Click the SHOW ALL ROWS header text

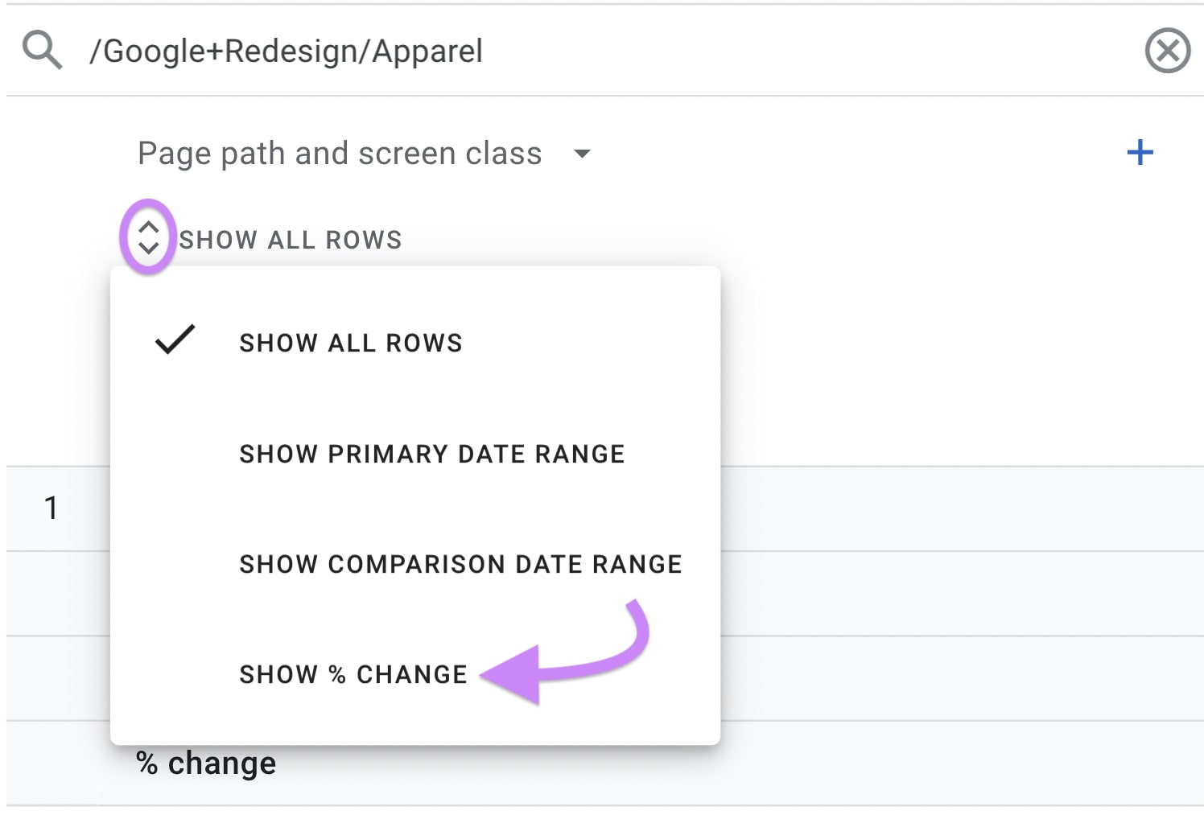tap(290, 239)
